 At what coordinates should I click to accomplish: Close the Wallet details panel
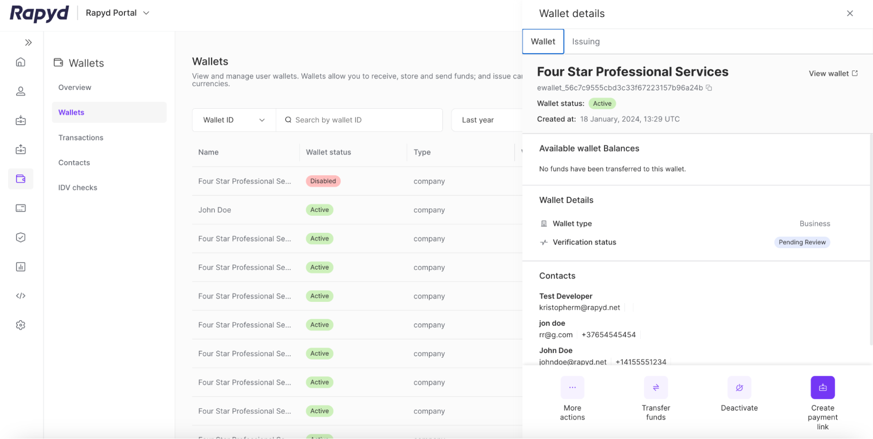[849, 14]
